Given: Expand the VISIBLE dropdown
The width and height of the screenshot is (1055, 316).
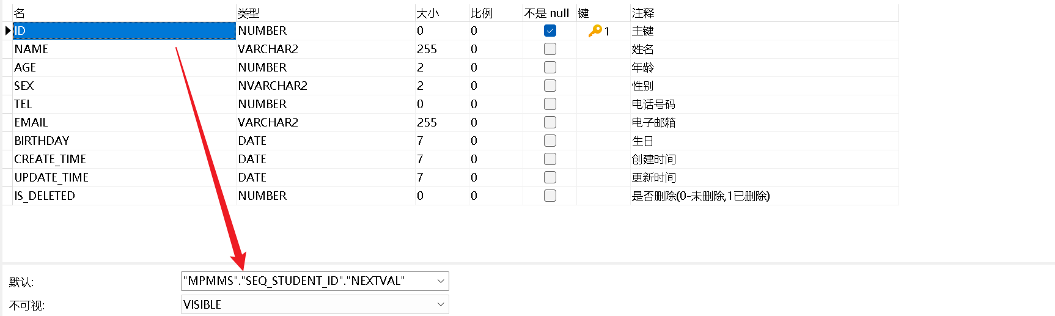Looking at the screenshot, I should (x=441, y=304).
